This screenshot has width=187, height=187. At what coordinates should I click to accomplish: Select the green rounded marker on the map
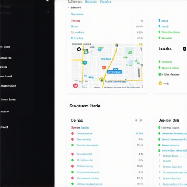[130, 53]
